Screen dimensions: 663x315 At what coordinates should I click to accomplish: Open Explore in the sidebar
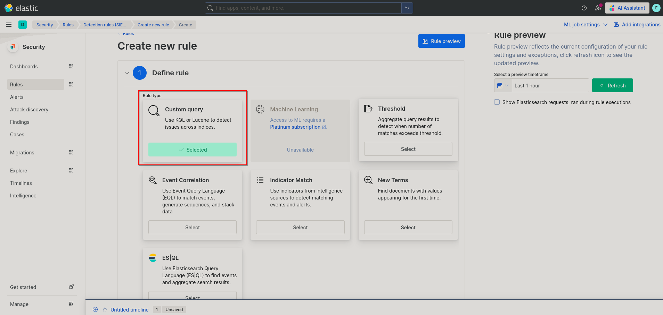point(18,170)
